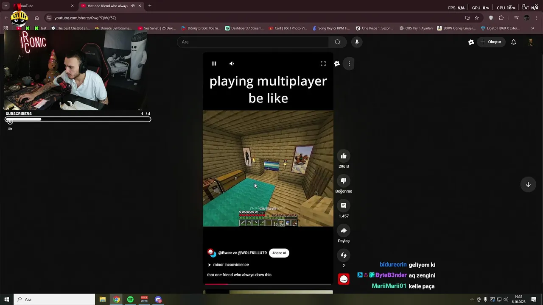The width and height of the screenshot is (543, 305).
Task: Mute the Shorts video volume
Action: pyautogui.click(x=232, y=64)
